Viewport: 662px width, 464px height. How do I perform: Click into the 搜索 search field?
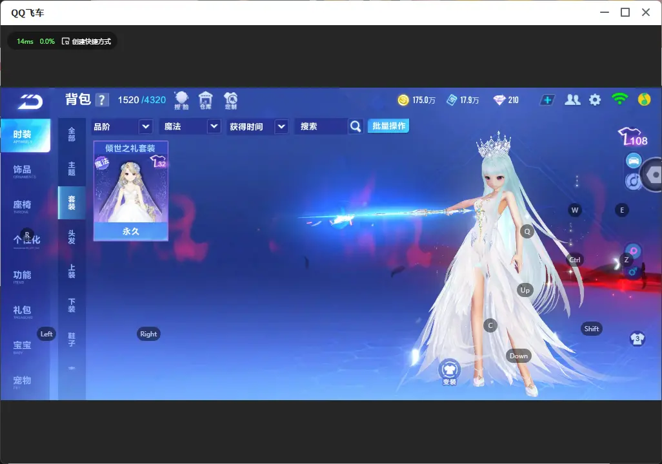coord(321,126)
